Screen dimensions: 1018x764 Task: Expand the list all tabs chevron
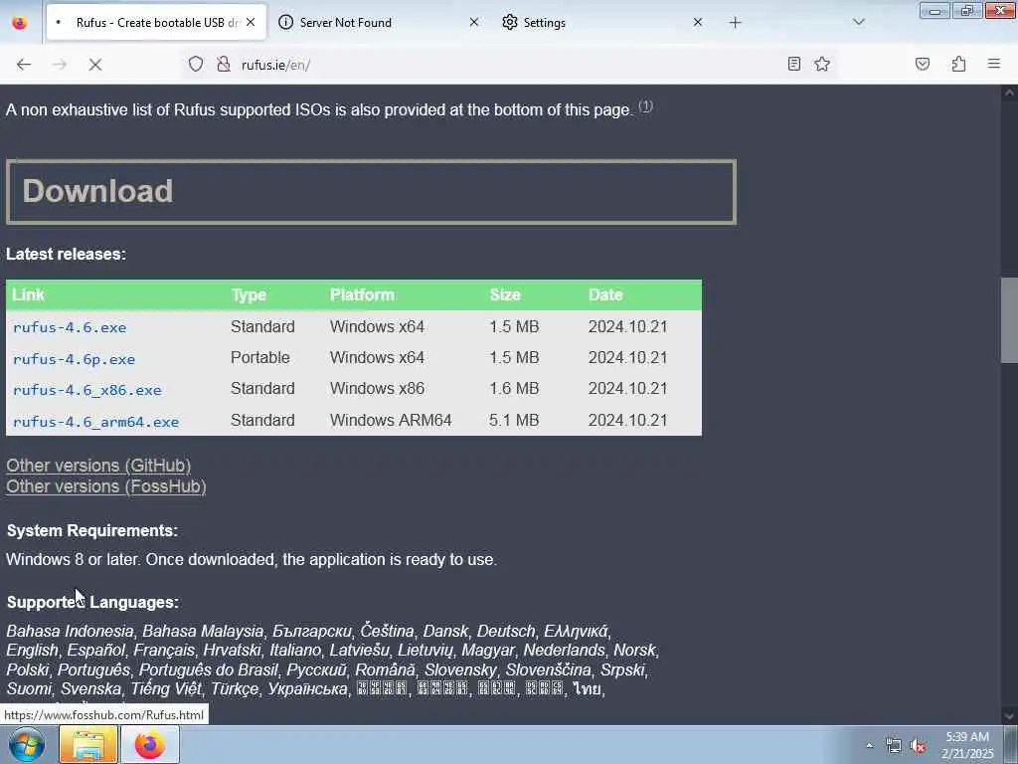point(858,22)
